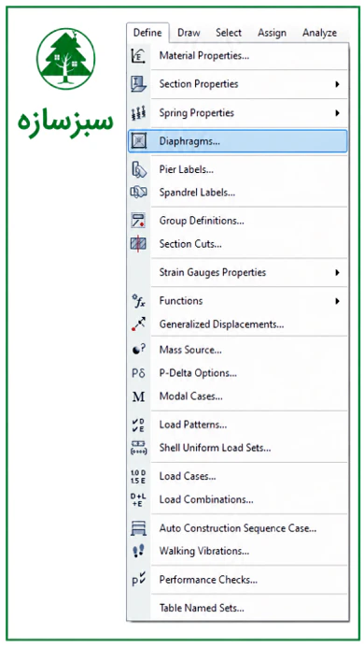
Task: Choose Section Properties menu entry
Action: pos(238,84)
